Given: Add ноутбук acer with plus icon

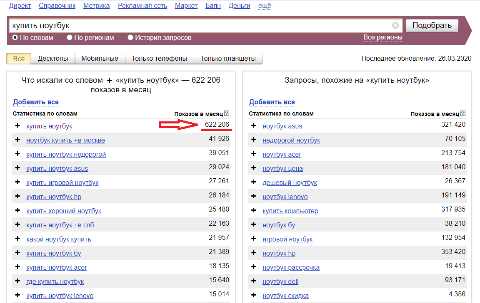Looking at the screenshot, I should point(253,154).
